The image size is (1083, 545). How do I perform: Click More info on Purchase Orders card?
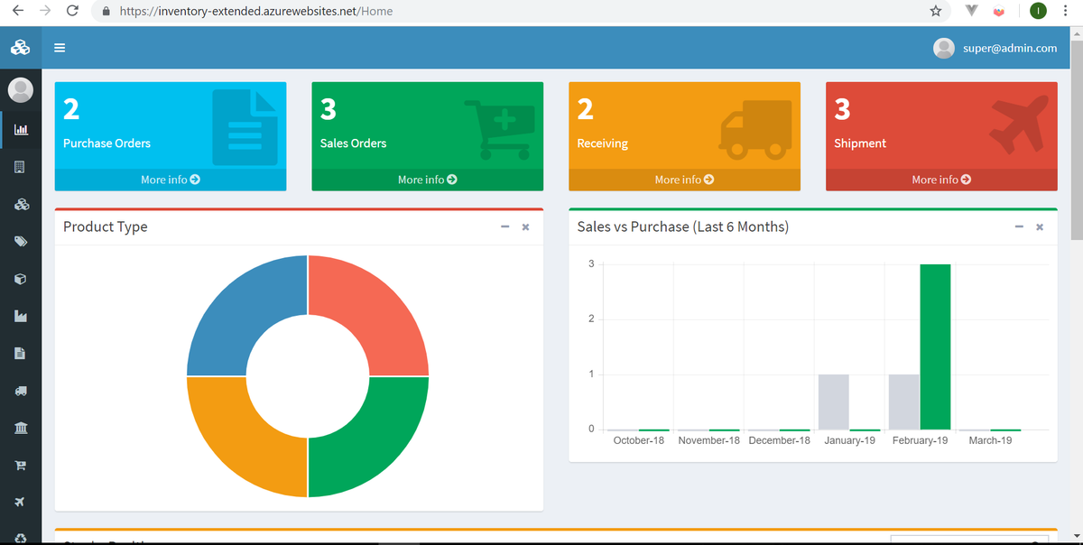click(170, 180)
